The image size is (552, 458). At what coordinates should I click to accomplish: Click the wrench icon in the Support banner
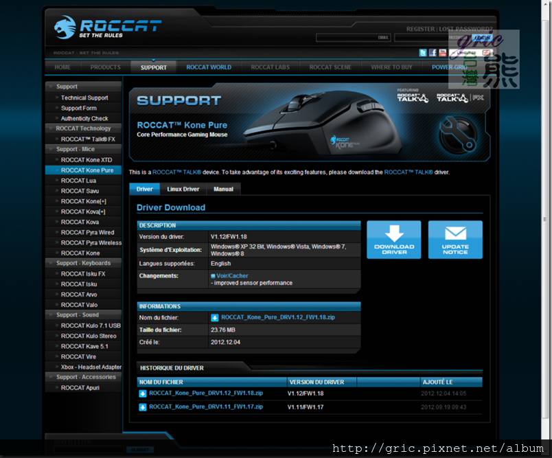(x=458, y=135)
